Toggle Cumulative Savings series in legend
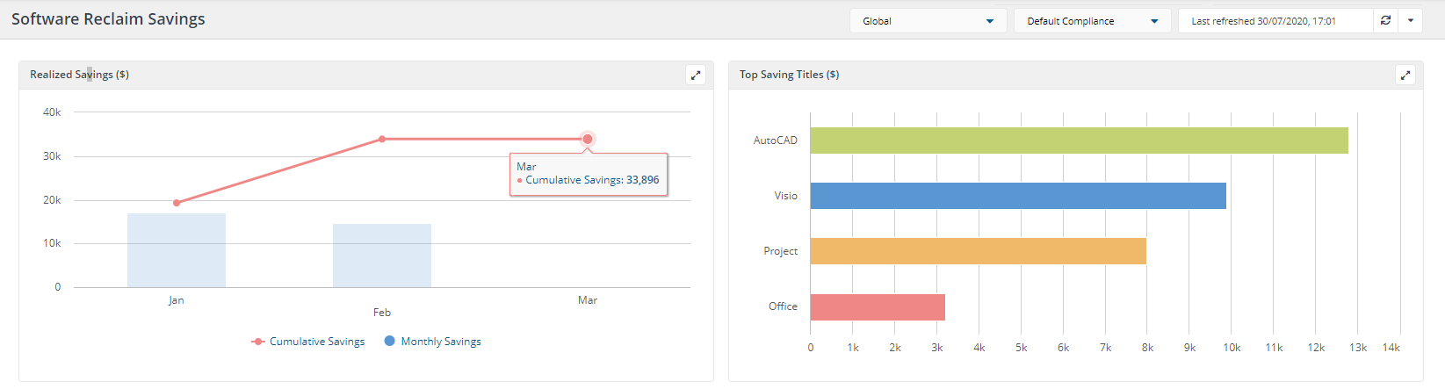 coord(308,342)
